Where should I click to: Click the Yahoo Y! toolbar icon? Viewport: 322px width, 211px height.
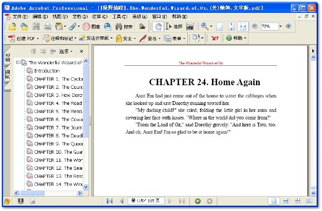click(215, 38)
